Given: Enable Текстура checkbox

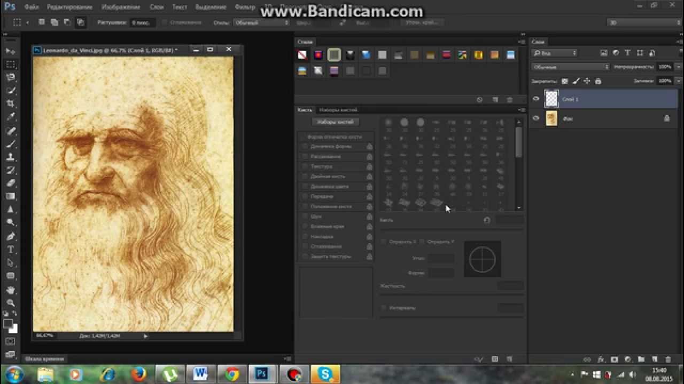Looking at the screenshot, I should (x=305, y=166).
